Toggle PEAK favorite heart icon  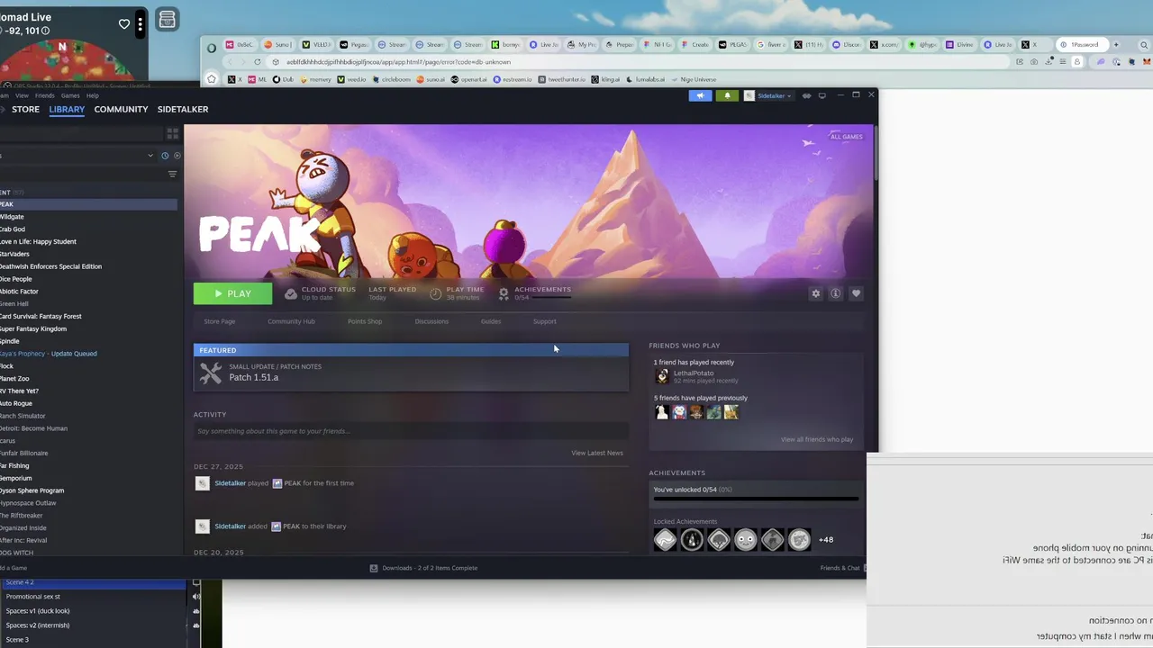pyautogui.click(x=856, y=293)
